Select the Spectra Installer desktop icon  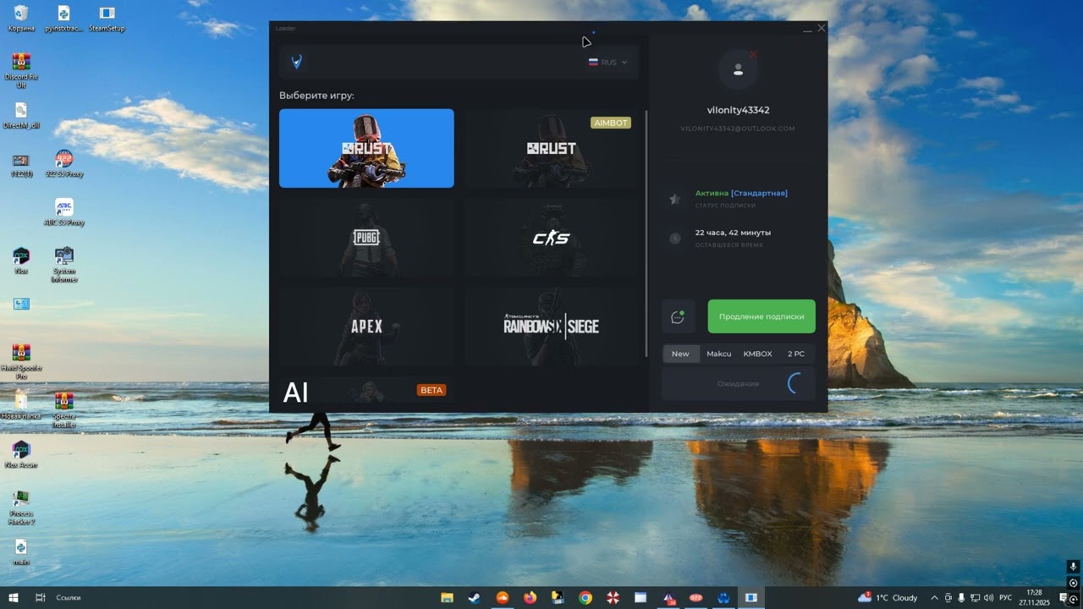click(x=64, y=410)
